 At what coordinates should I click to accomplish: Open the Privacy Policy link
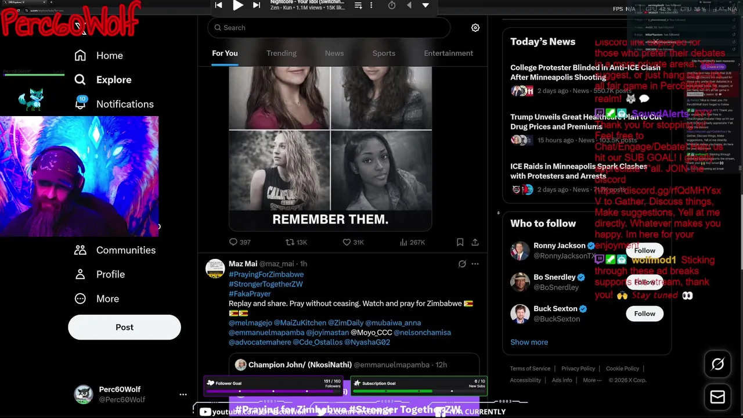pos(578,369)
